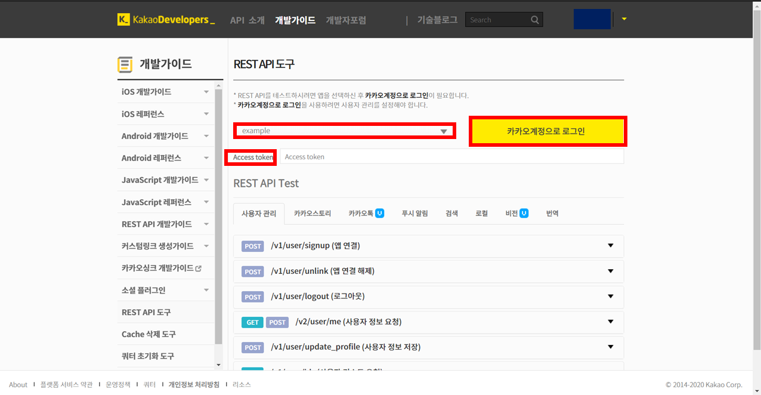This screenshot has width=761, height=395.
Task: Open 카카오싱크 개발가이드 sidebar link
Action: click(x=157, y=269)
